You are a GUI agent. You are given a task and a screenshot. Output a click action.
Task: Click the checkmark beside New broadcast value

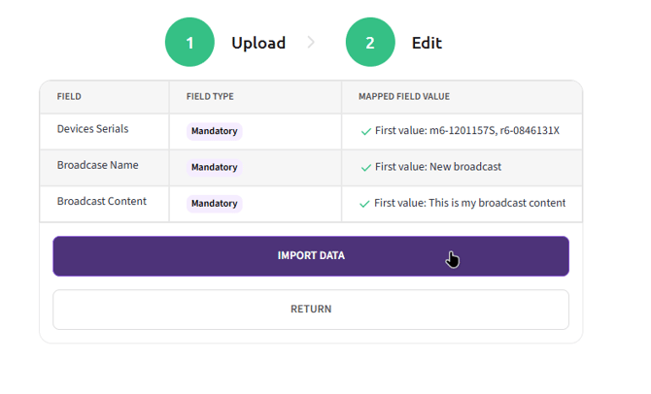(x=365, y=167)
